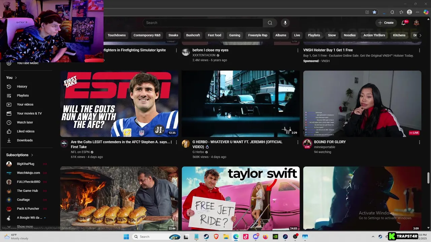Open more options for the Colts video

click(176, 143)
